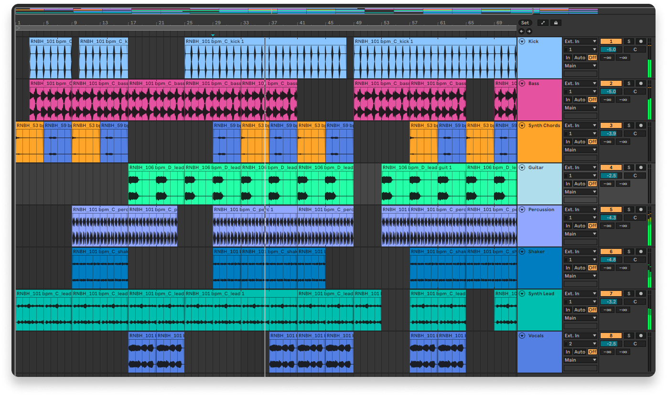Toggle track activator 7 on Synth Lead

tap(611, 294)
